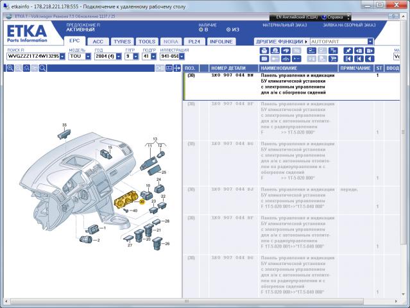Image resolution: width=410 pixels, height=308 pixels.
Task: Click the parts list vertical scrollbar
Action: click(403, 132)
